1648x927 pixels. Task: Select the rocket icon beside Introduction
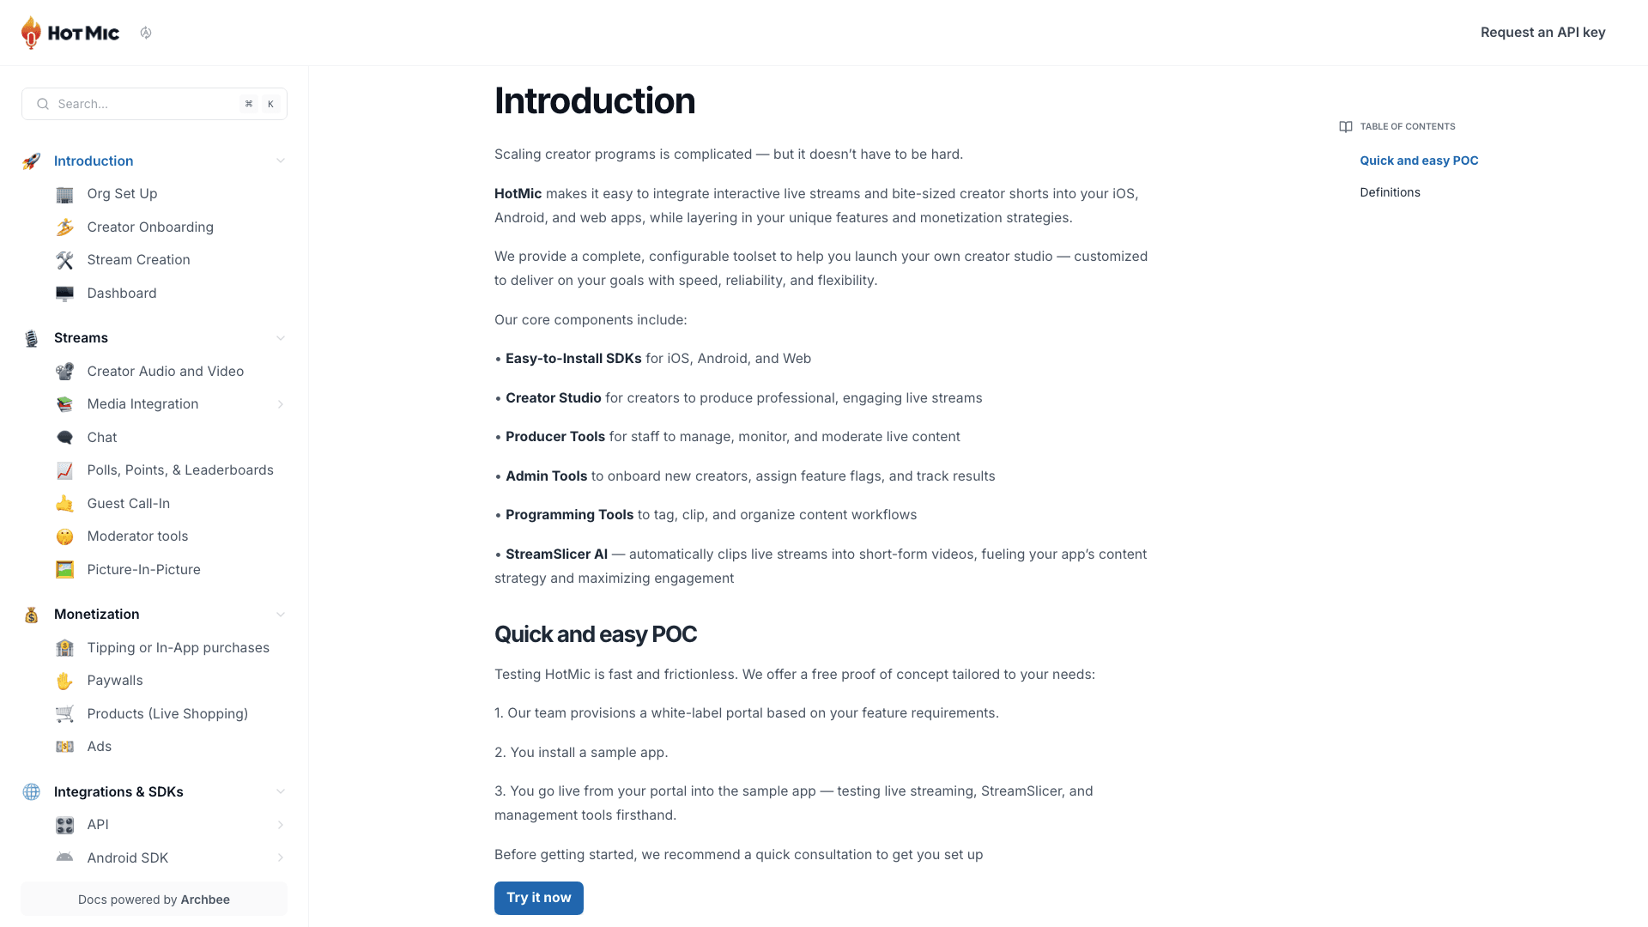(31, 161)
